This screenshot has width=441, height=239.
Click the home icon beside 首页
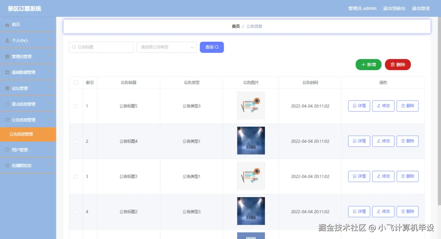pos(7,25)
